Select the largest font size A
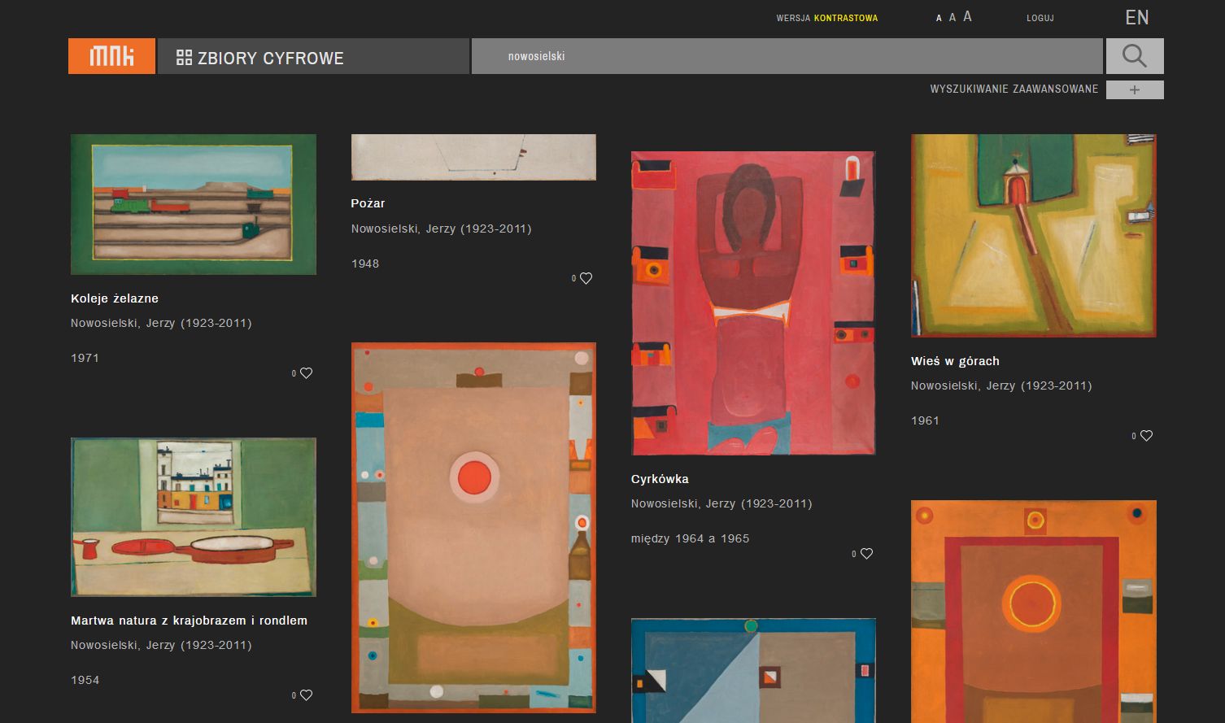This screenshot has height=723, width=1225. [967, 16]
